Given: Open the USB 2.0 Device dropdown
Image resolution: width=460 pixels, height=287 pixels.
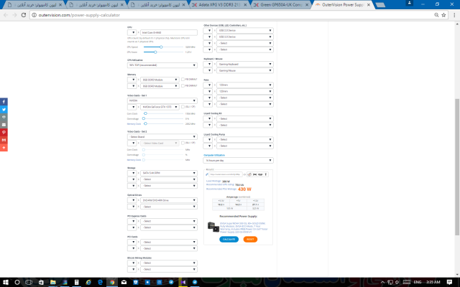Looking at the screenshot, I should (245, 30).
